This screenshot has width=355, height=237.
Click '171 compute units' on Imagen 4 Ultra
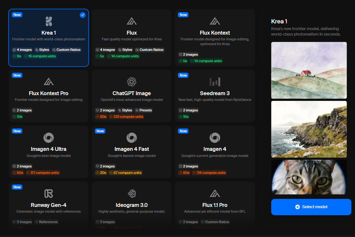43,173
